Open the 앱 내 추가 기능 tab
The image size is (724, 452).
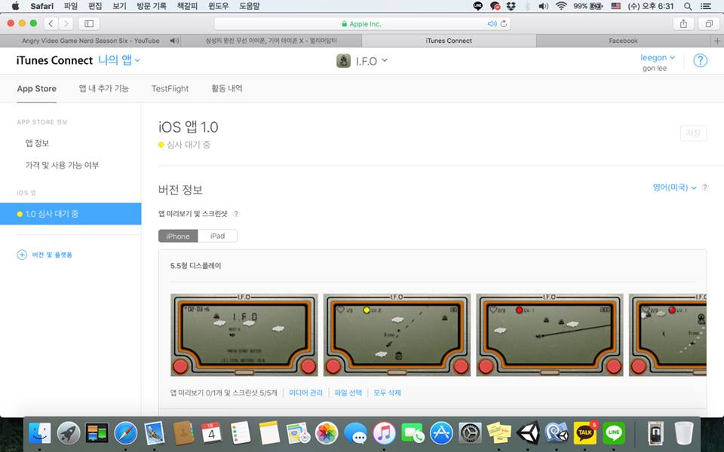click(104, 89)
